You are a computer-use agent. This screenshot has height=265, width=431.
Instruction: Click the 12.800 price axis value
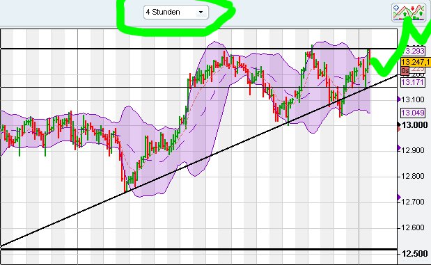coord(413,176)
